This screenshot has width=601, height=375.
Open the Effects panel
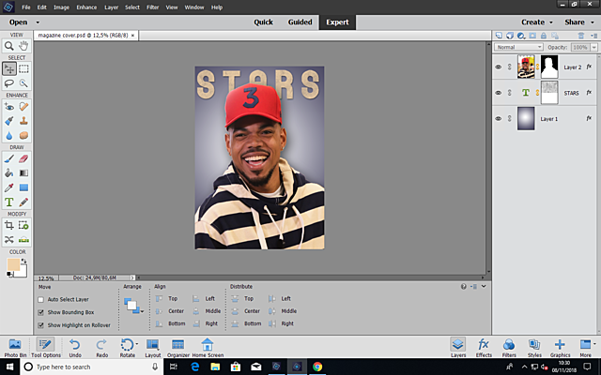pyautogui.click(x=484, y=348)
